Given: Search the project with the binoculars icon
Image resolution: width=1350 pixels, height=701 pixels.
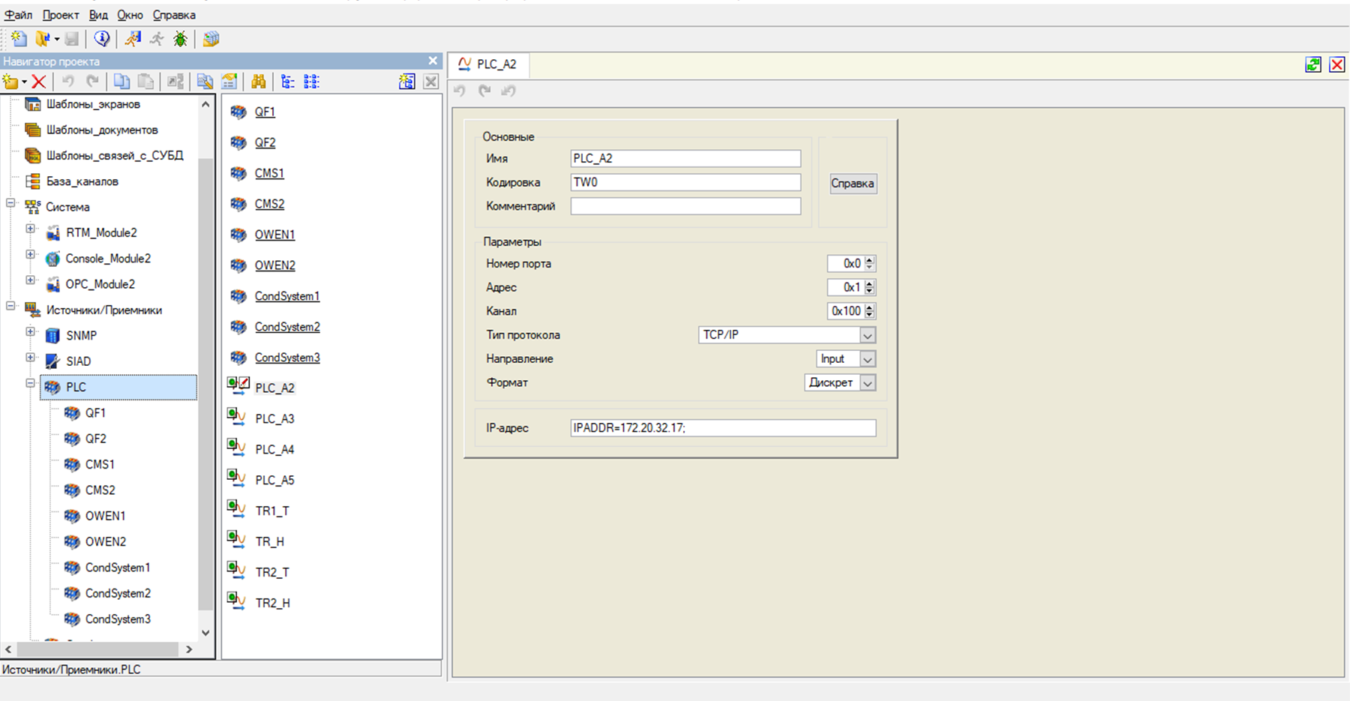Looking at the screenshot, I should 259,82.
